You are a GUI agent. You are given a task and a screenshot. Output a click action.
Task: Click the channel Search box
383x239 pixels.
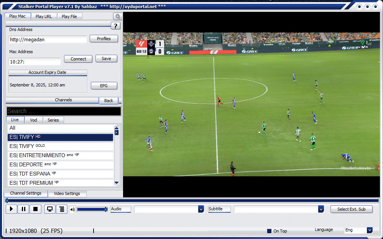(x=64, y=111)
